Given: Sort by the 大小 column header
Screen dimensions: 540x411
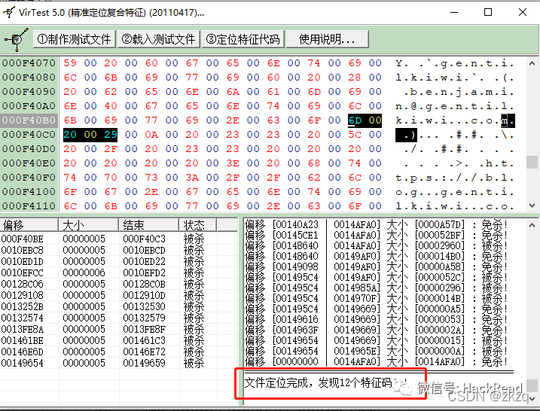Looking at the screenshot, I should (x=89, y=225).
